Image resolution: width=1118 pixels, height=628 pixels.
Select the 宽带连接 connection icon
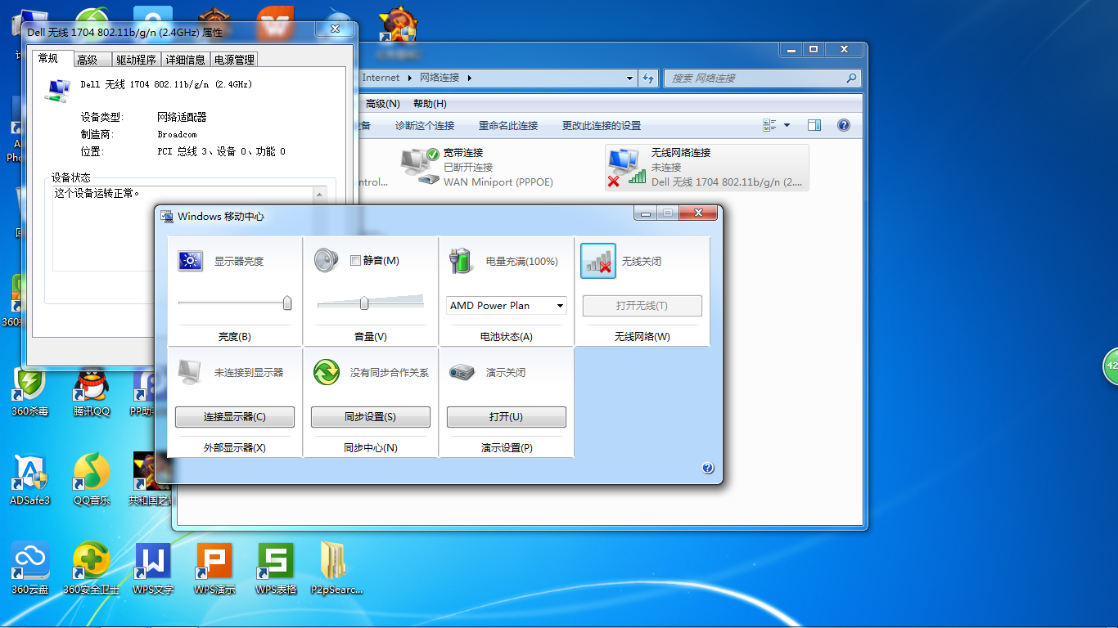point(420,166)
